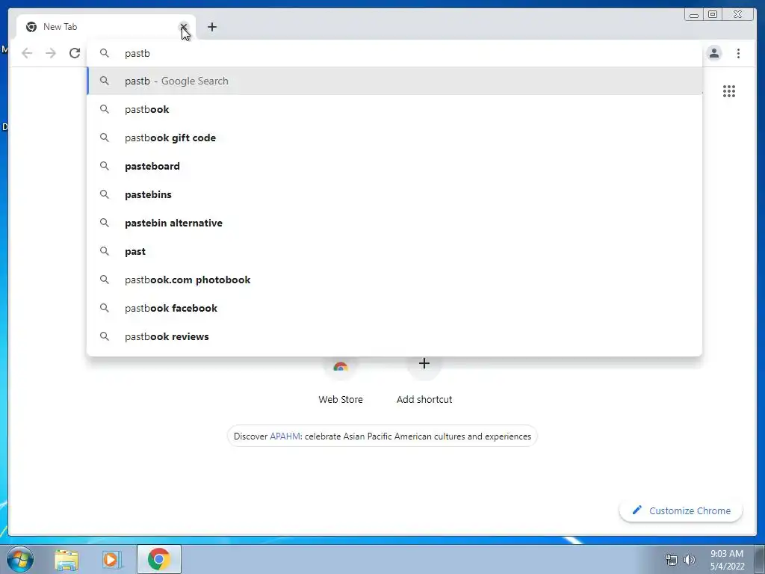Select 'pastbook facebook' suggestion
765x574 pixels.
(394, 308)
